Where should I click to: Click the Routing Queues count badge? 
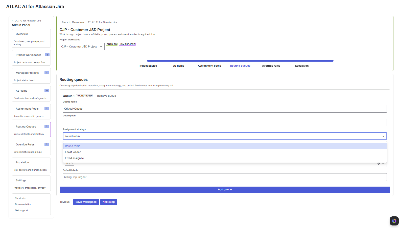(x=47, y=126)
